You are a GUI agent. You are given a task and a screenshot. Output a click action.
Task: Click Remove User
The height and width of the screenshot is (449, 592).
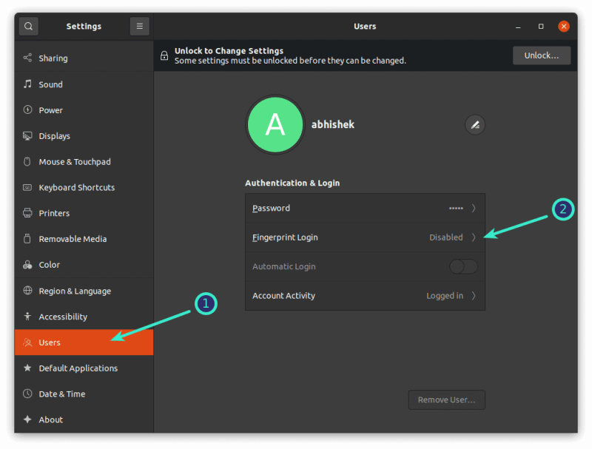[x=446, y=399]
